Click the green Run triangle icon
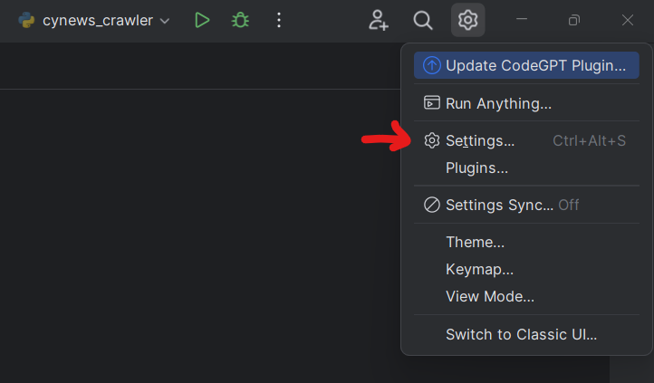Screen dimensions: 654x383 click(202, 20)
